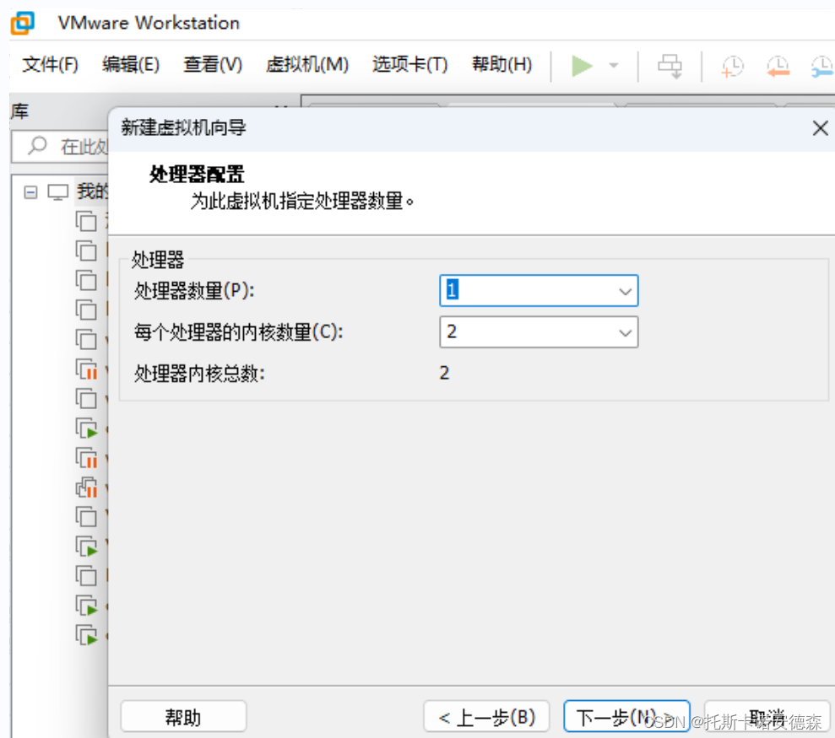Viewport: 835px width, 738px height.
Task: Open the 虚拟机(M) menu
Action: pyautogui.click(x=307, y=65)
